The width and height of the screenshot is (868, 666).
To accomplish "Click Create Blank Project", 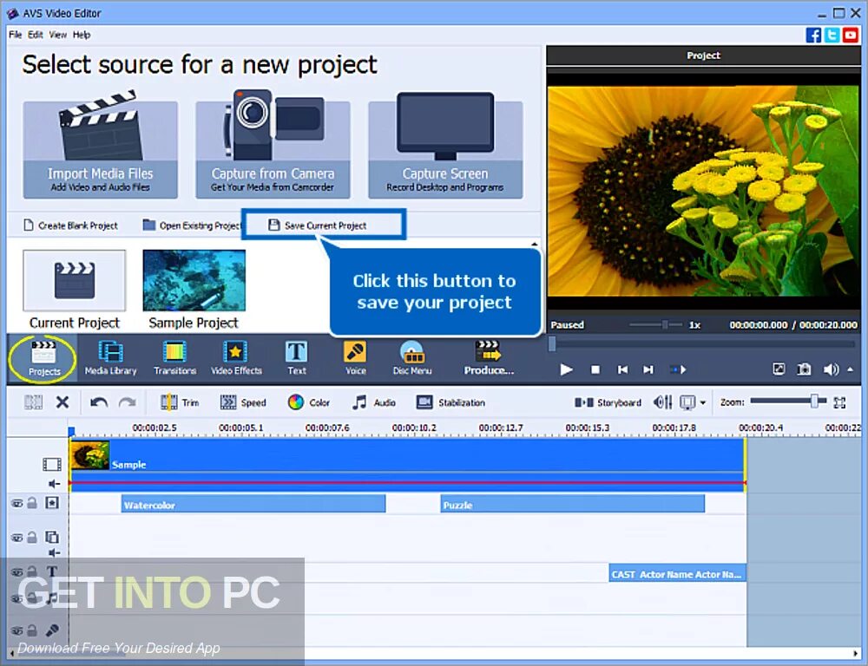I will [71, 225].
